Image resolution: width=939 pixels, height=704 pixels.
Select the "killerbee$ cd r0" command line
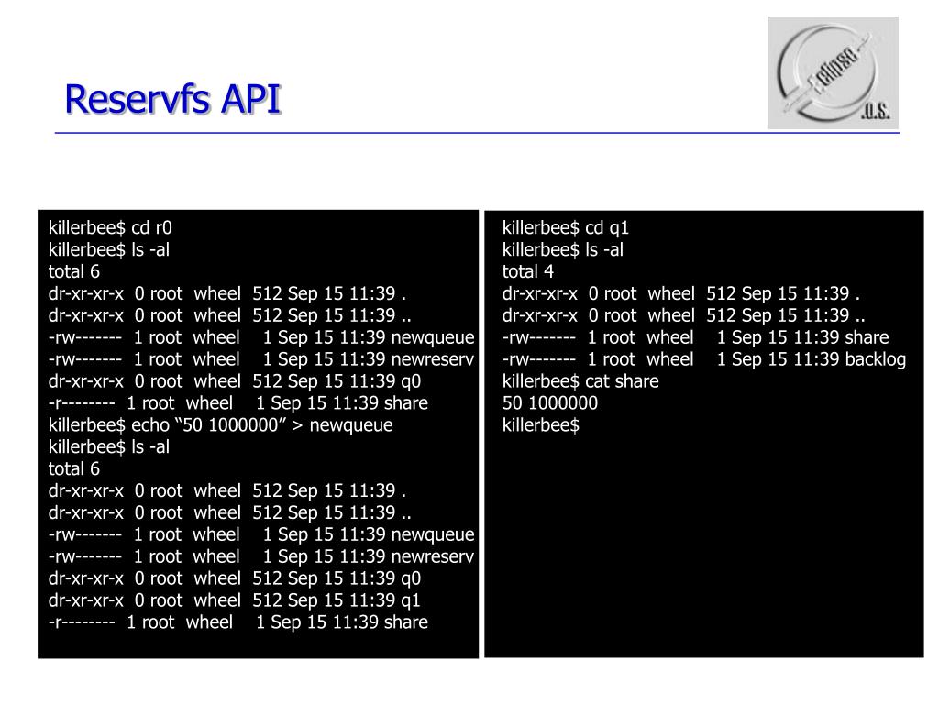110,228
